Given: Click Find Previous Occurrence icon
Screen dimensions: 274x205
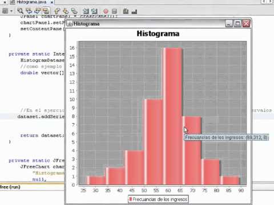Looking at the screenshot, I should point(29,11).
